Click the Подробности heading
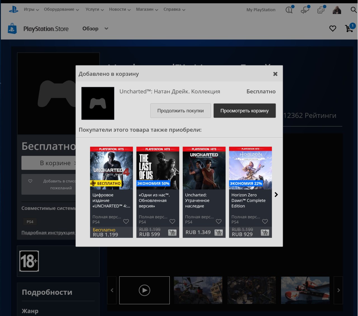The height and width of the screenshot is (316, 358). point(47,292)
